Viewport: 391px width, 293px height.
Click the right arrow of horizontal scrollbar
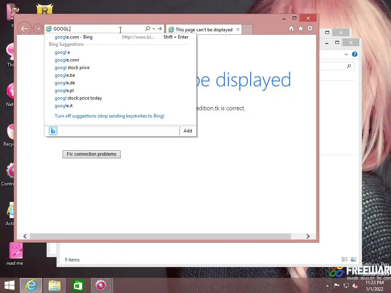tap(308, 236)
